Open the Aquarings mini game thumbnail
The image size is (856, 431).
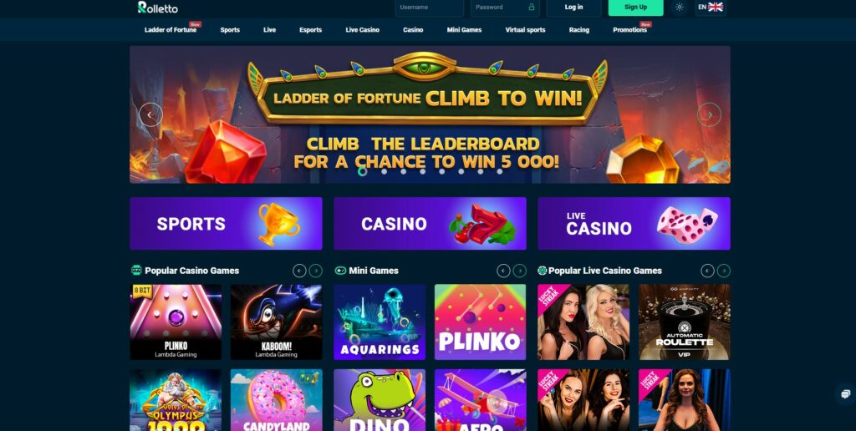[x=380, y=322]
